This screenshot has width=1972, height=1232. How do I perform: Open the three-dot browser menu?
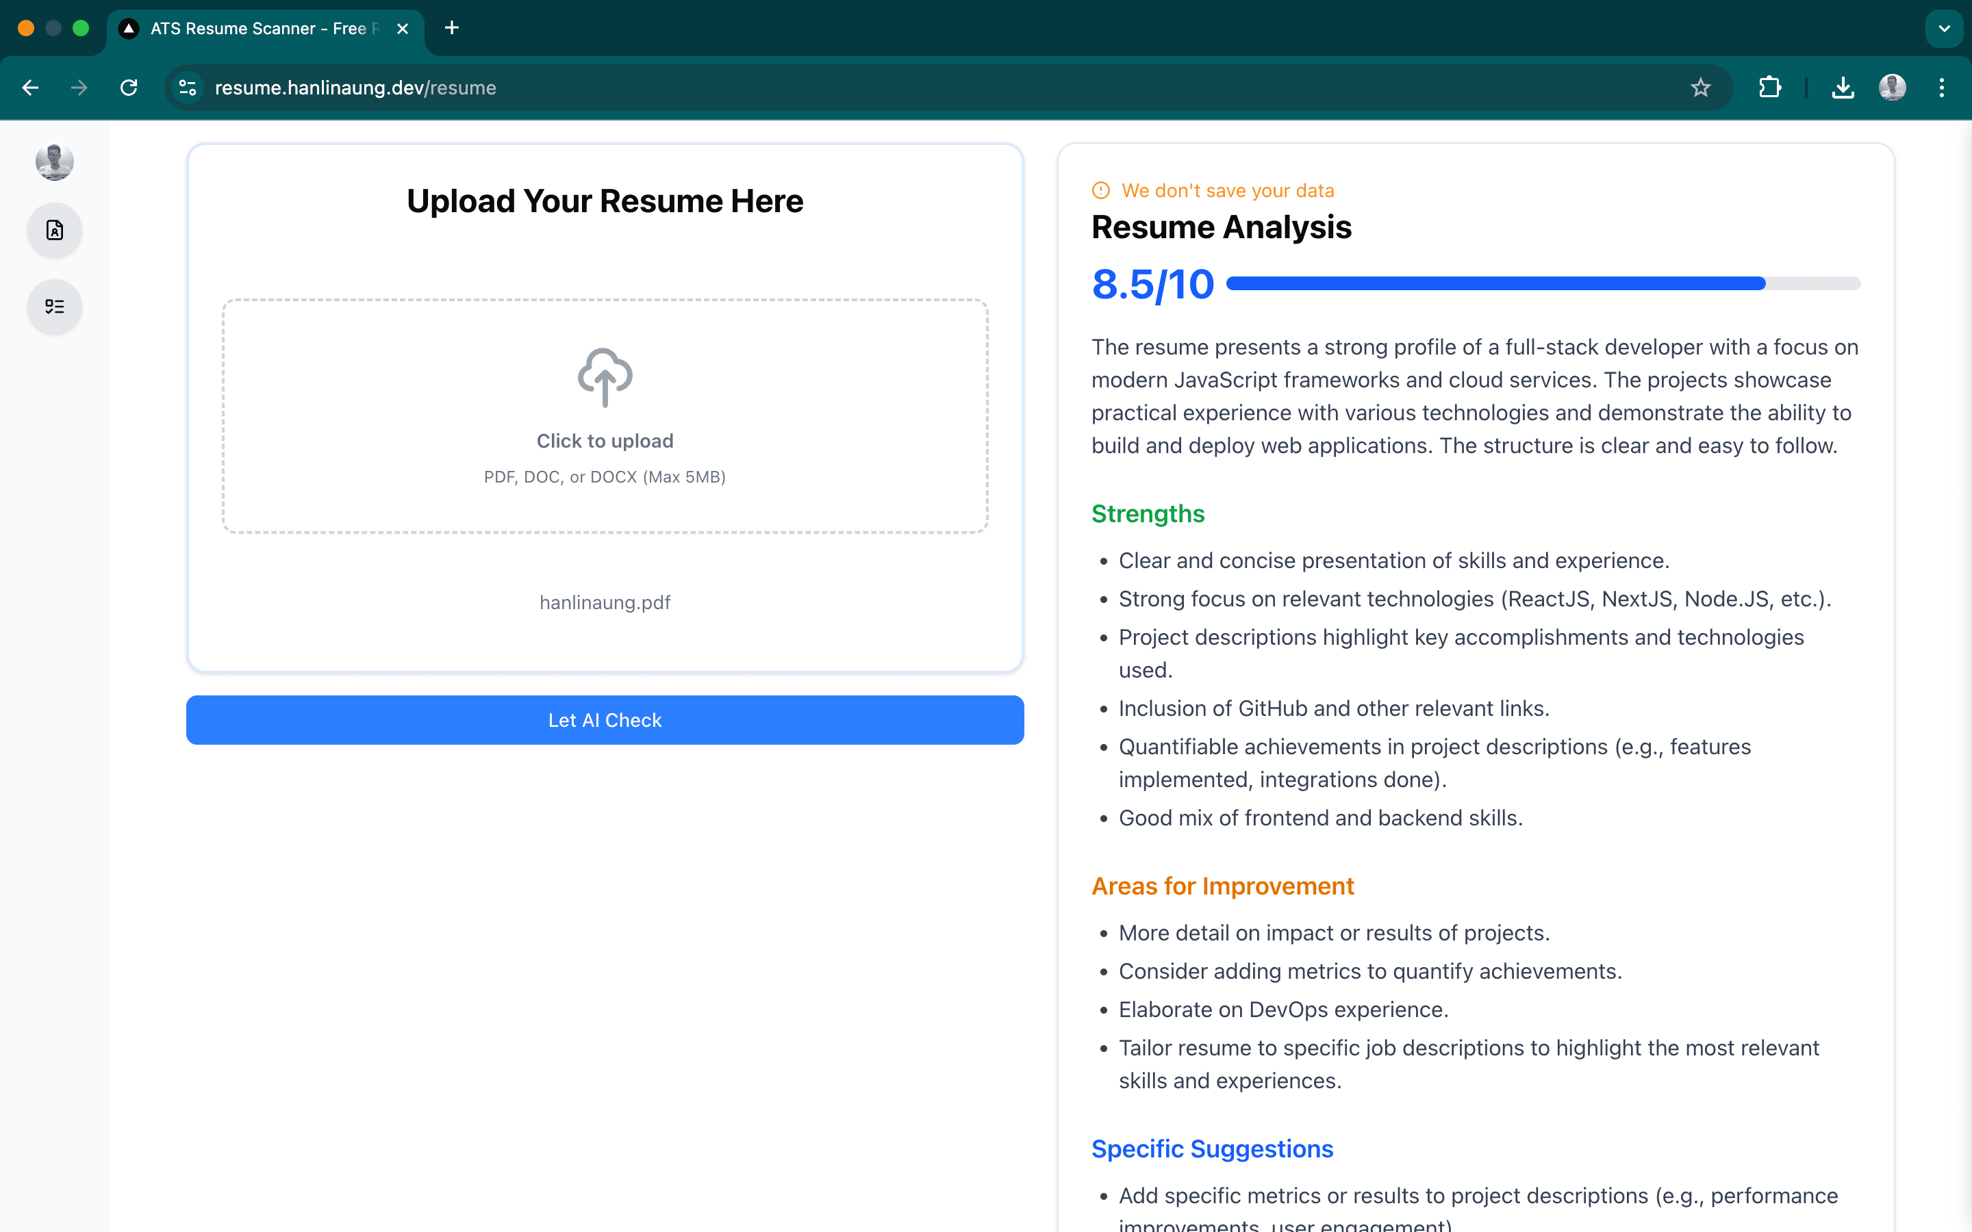pyautogui.click(x=1942, y=87)
